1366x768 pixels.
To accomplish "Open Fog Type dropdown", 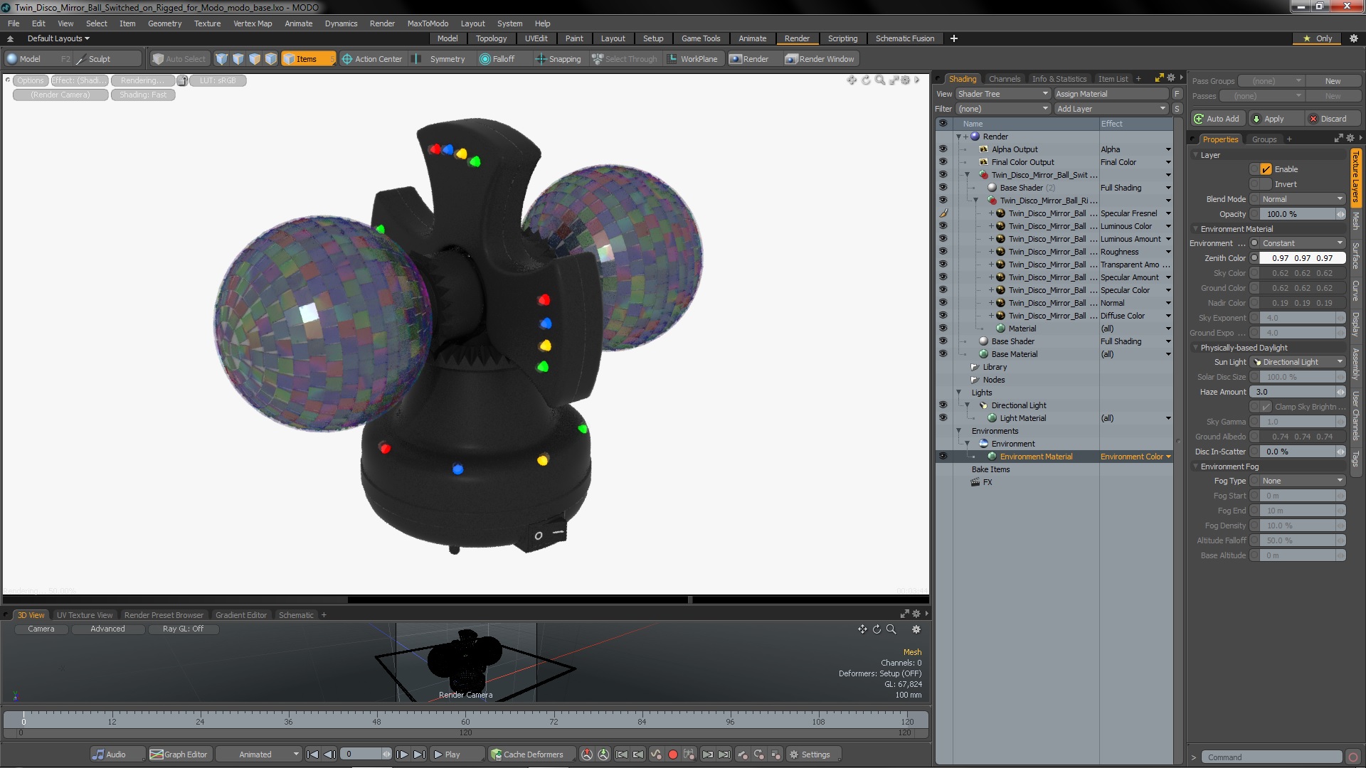I will (x=1302, y=481).
